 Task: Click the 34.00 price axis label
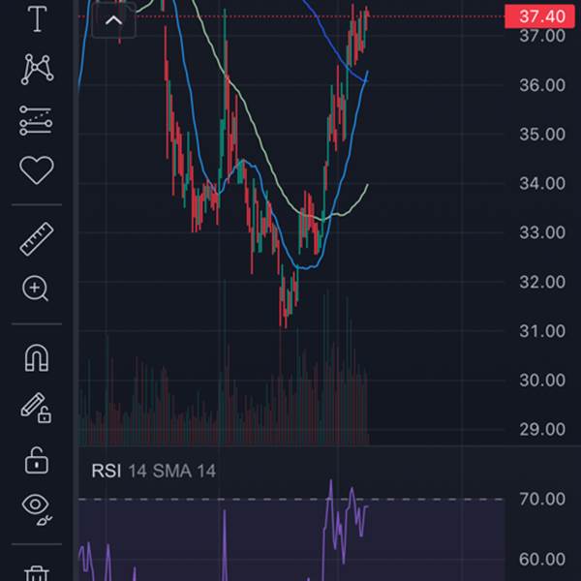(542, 183)
